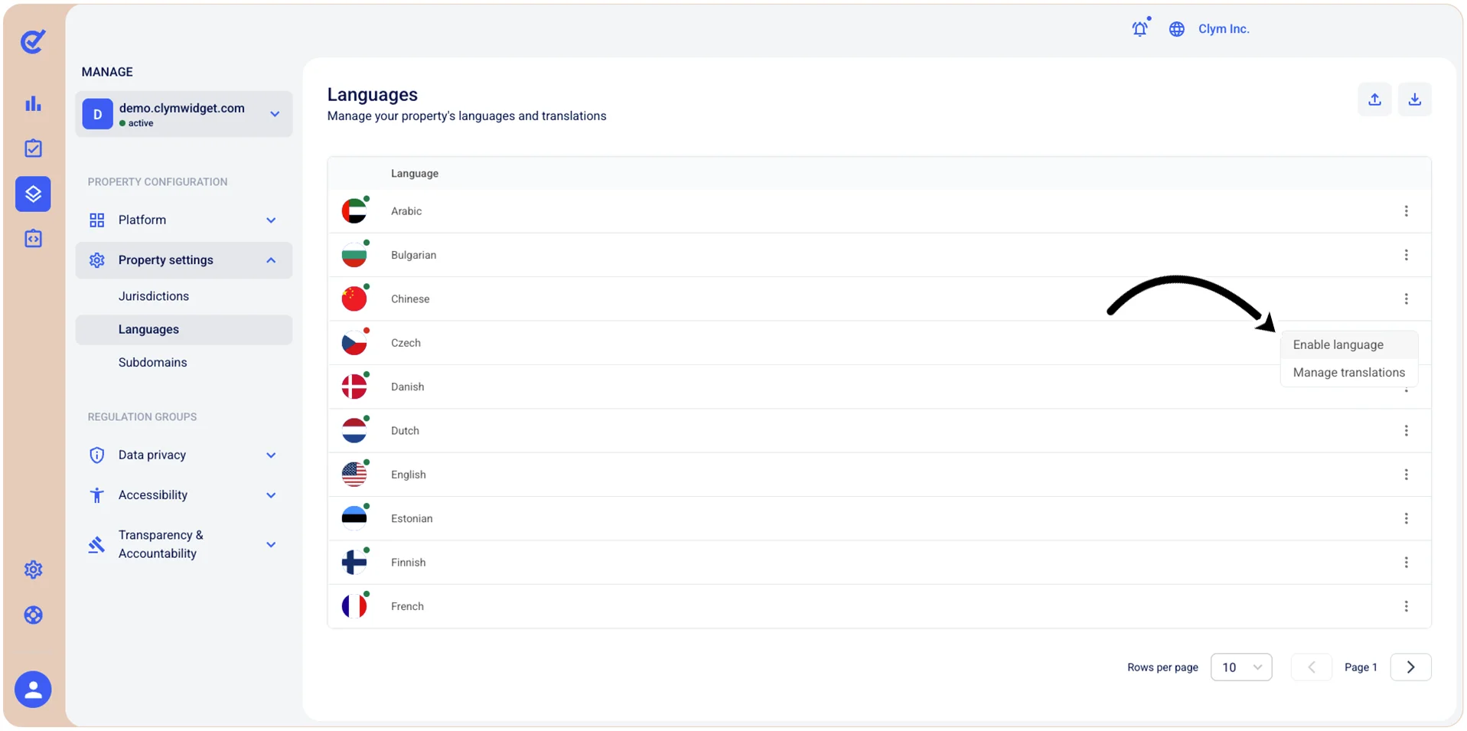Open the demo.clymwidget.com property dropdown
The image size is (1467, 731).
184,114
